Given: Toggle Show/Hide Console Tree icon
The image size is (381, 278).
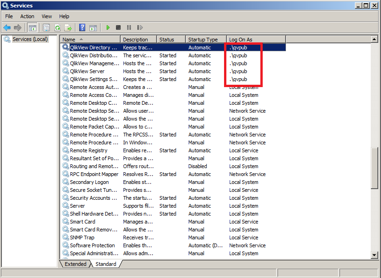Looking at the screenshot, I should [x=32, y=27].
